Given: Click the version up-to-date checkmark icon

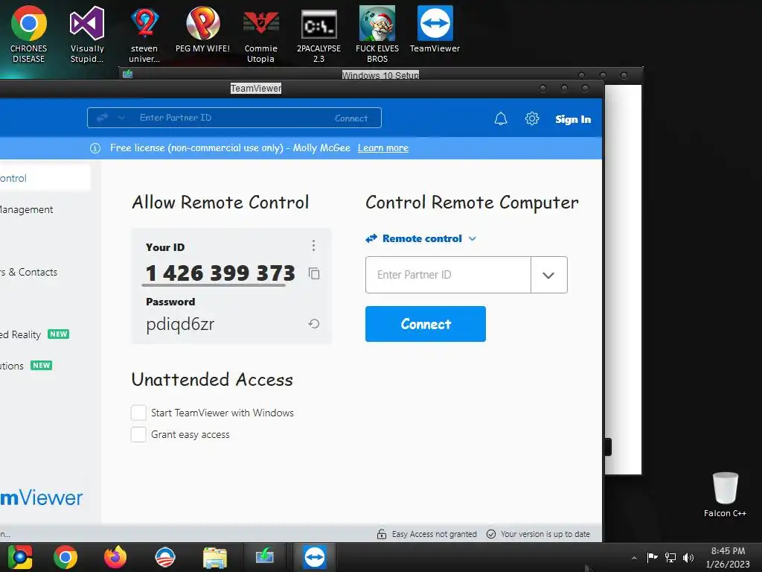Looking at the screenshot, I should (x=491, y=534).
